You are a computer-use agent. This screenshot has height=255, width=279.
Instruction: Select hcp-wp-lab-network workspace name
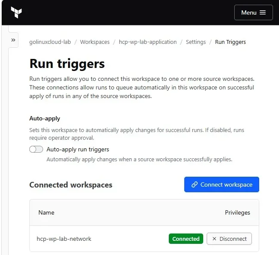click(64, 239)
